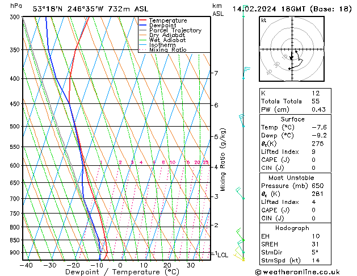This screenshot has height=276, width=357.
Task: Click the Most Unstable section heading
Action: pos(291,178)
